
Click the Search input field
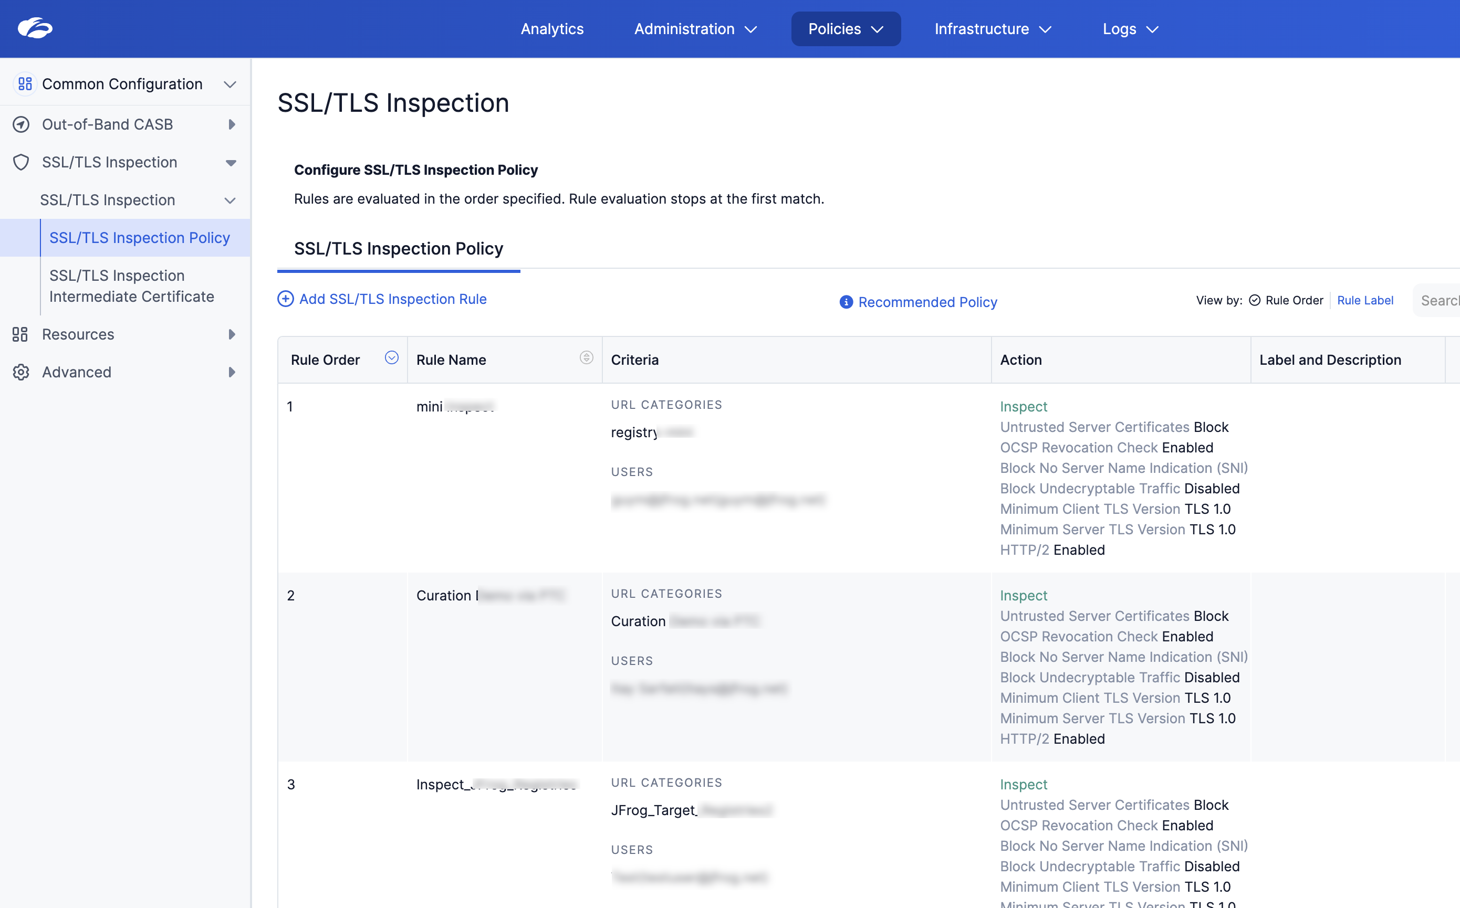click(1437, 300)
